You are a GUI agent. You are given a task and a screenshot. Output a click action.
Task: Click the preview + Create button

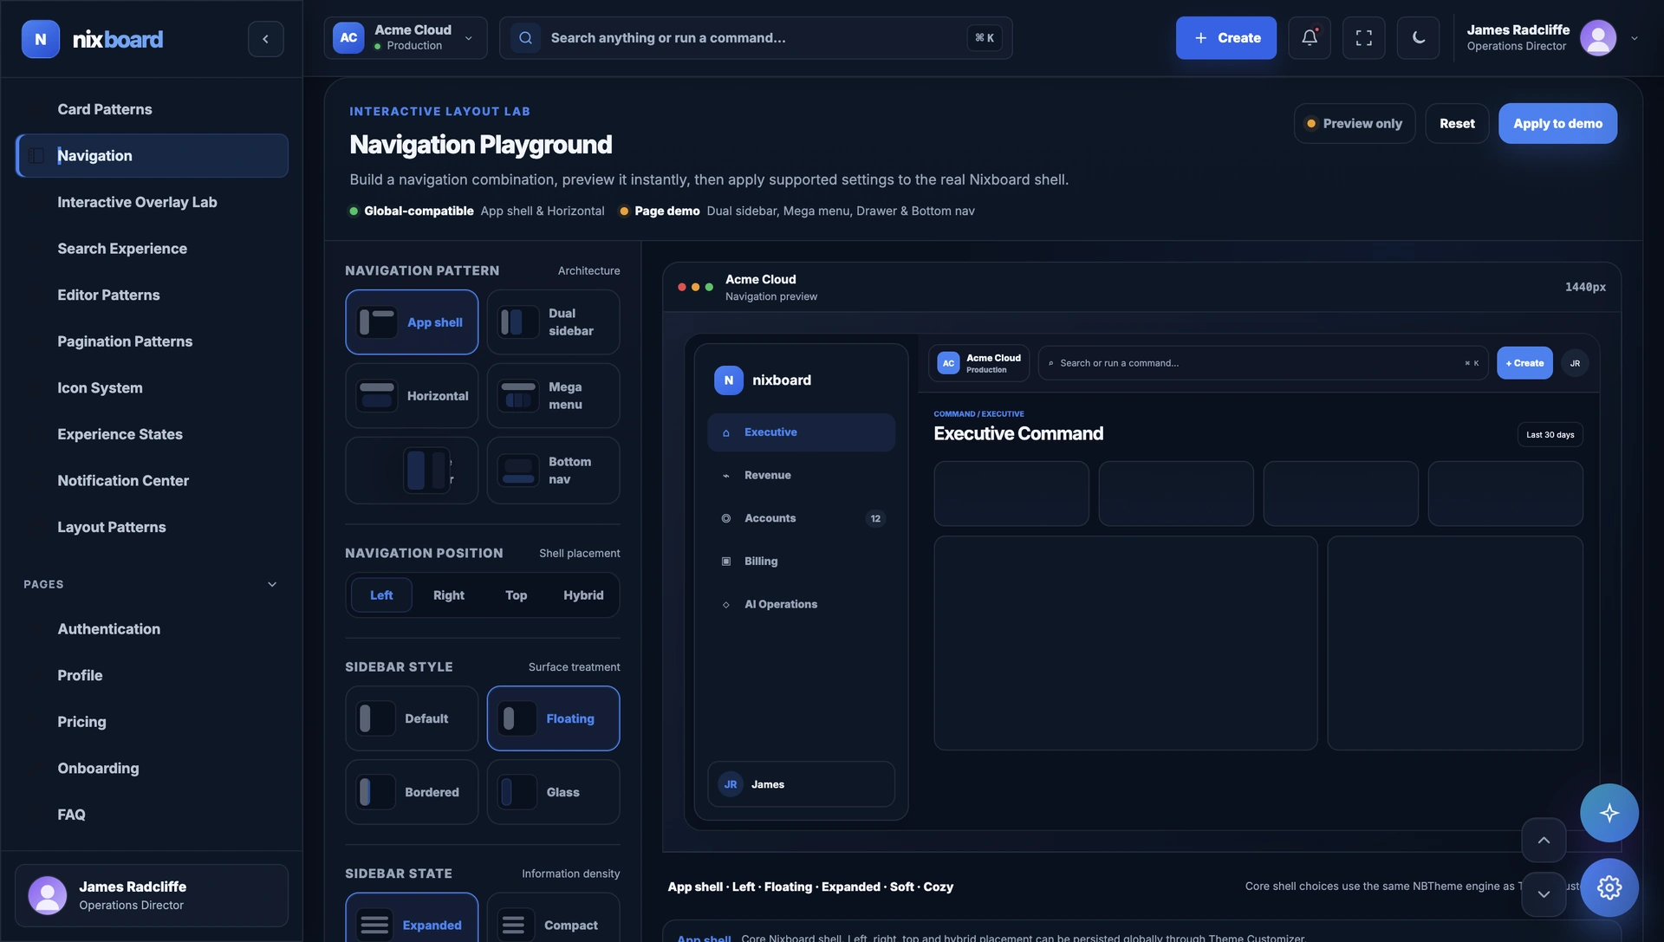coord(1524,364)
